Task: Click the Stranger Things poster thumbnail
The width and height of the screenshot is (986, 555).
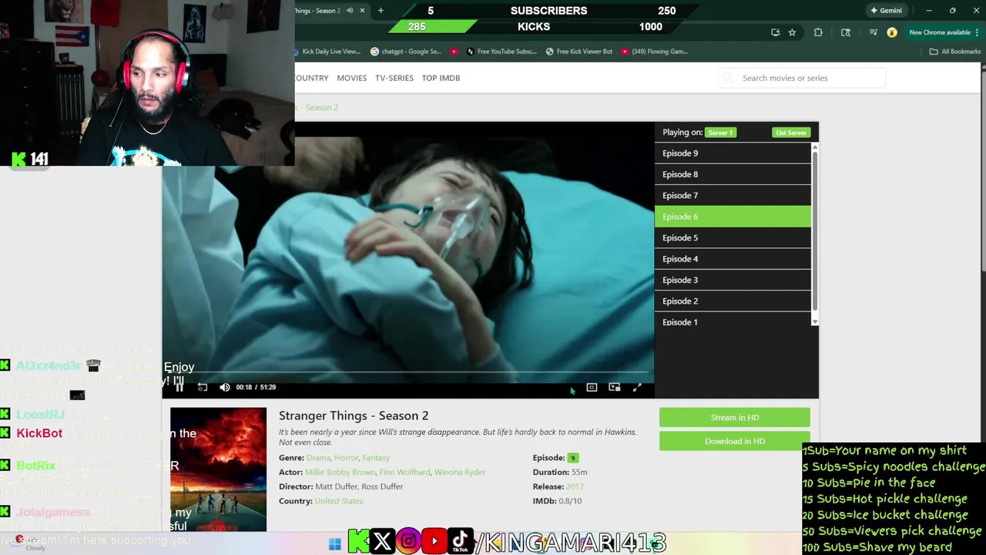Action: pyautogui.click(x=218, y=469)
